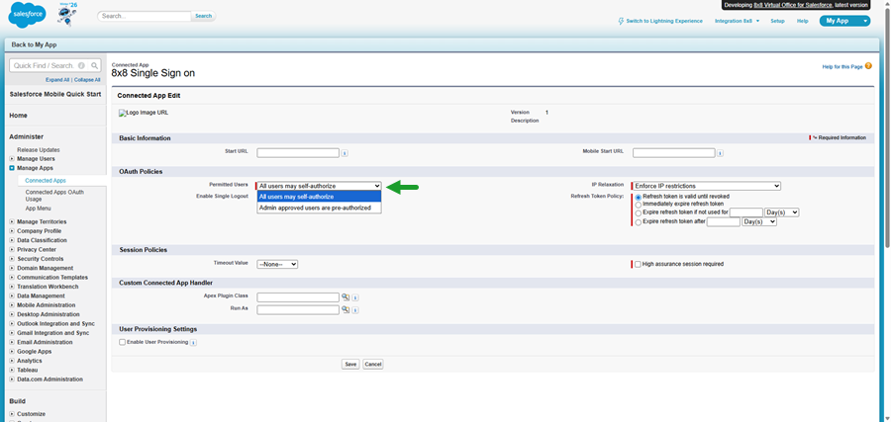The width and height of the screenshot is (891, 422).
Task: Select Immediately expire refresh token option
Action: click(639, 204)
